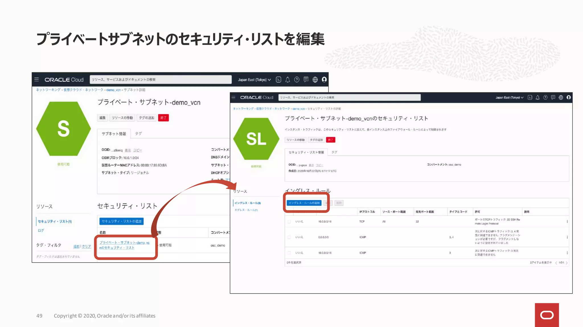Select イングレス・ルール(3) in resources menu

[247, 203]
